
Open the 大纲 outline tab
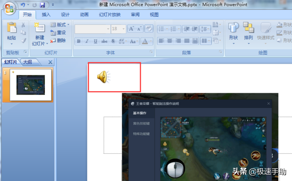(28, 62)
